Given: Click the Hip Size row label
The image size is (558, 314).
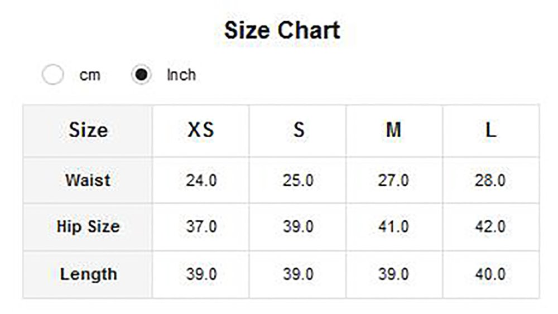Looking at the screenshot, I should click(x=88, y=227).
